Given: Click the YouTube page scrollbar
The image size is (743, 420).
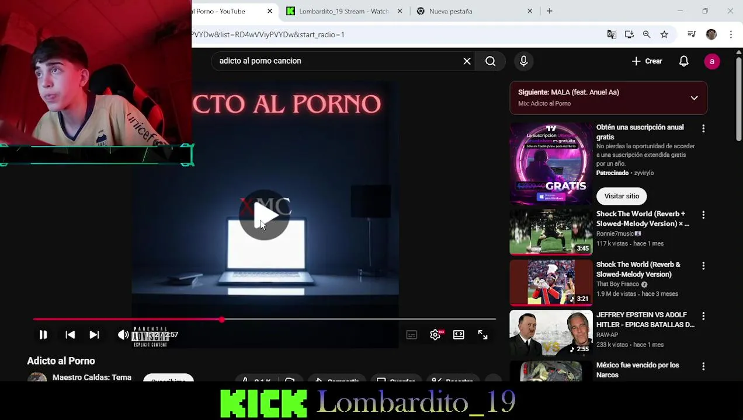Looking at the screenshot, I should [x=739, y=99].
